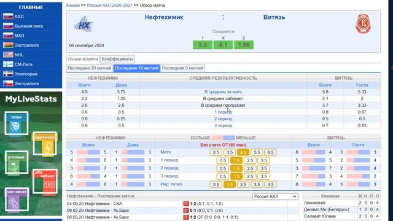Select Матч total threshold 3.5
This screenshot has height=221, width=393.
point(230,152)
